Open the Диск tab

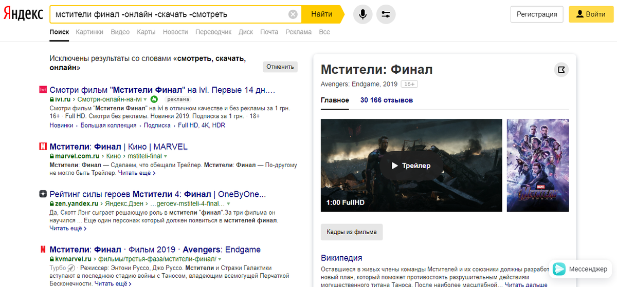(246, 32)
